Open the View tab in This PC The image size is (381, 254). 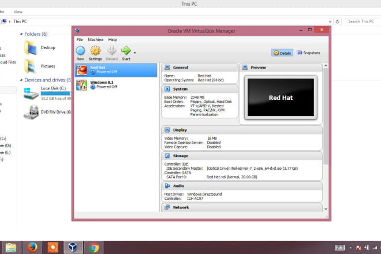pyautogui.click(x=18, y=12)
